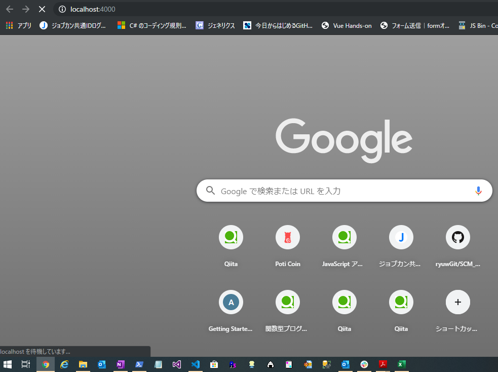Click the magnifier icon in the search box
The width and height of the screenshot is (498, 372).
coord(210,190)
